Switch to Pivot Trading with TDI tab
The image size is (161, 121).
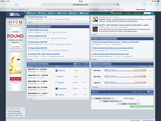[60, 10]
